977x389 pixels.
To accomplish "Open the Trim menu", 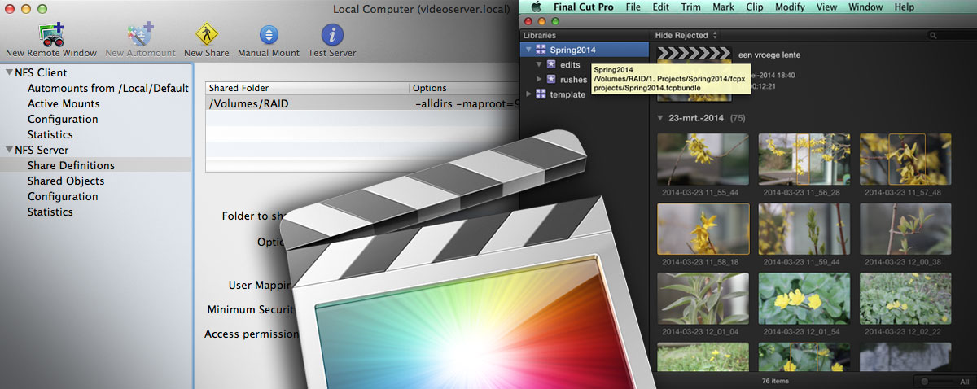I will (x=691, y=7).
